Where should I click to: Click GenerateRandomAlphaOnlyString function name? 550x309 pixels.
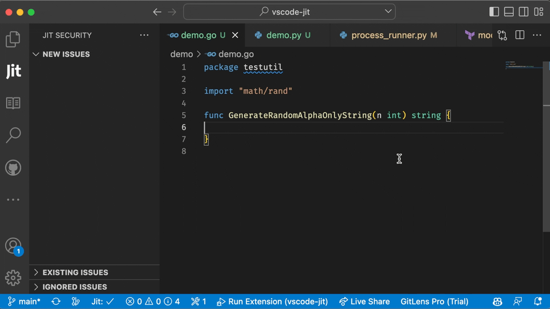(300, 115)
